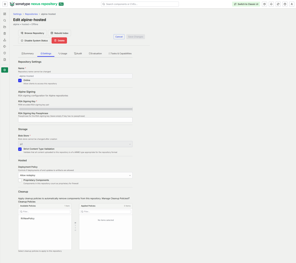296x263 pixels.
Task: Open the tags icon in the sidebar
Action: click(x=5, y=46)
